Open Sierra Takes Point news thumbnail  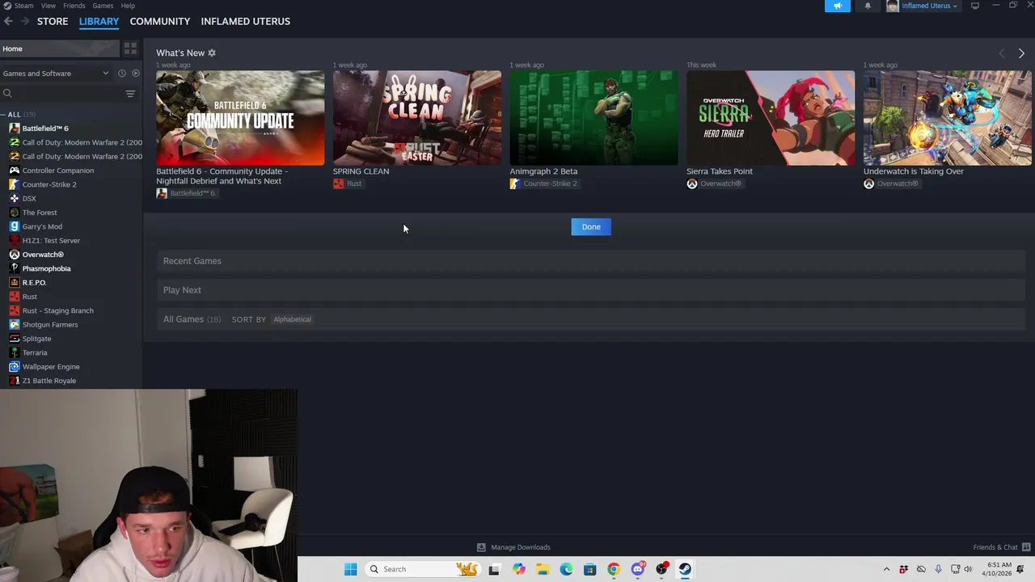[x=771, y=118]
